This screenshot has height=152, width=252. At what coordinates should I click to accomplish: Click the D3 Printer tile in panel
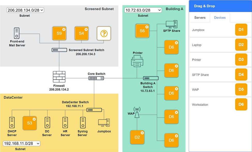tap(241, 59)
